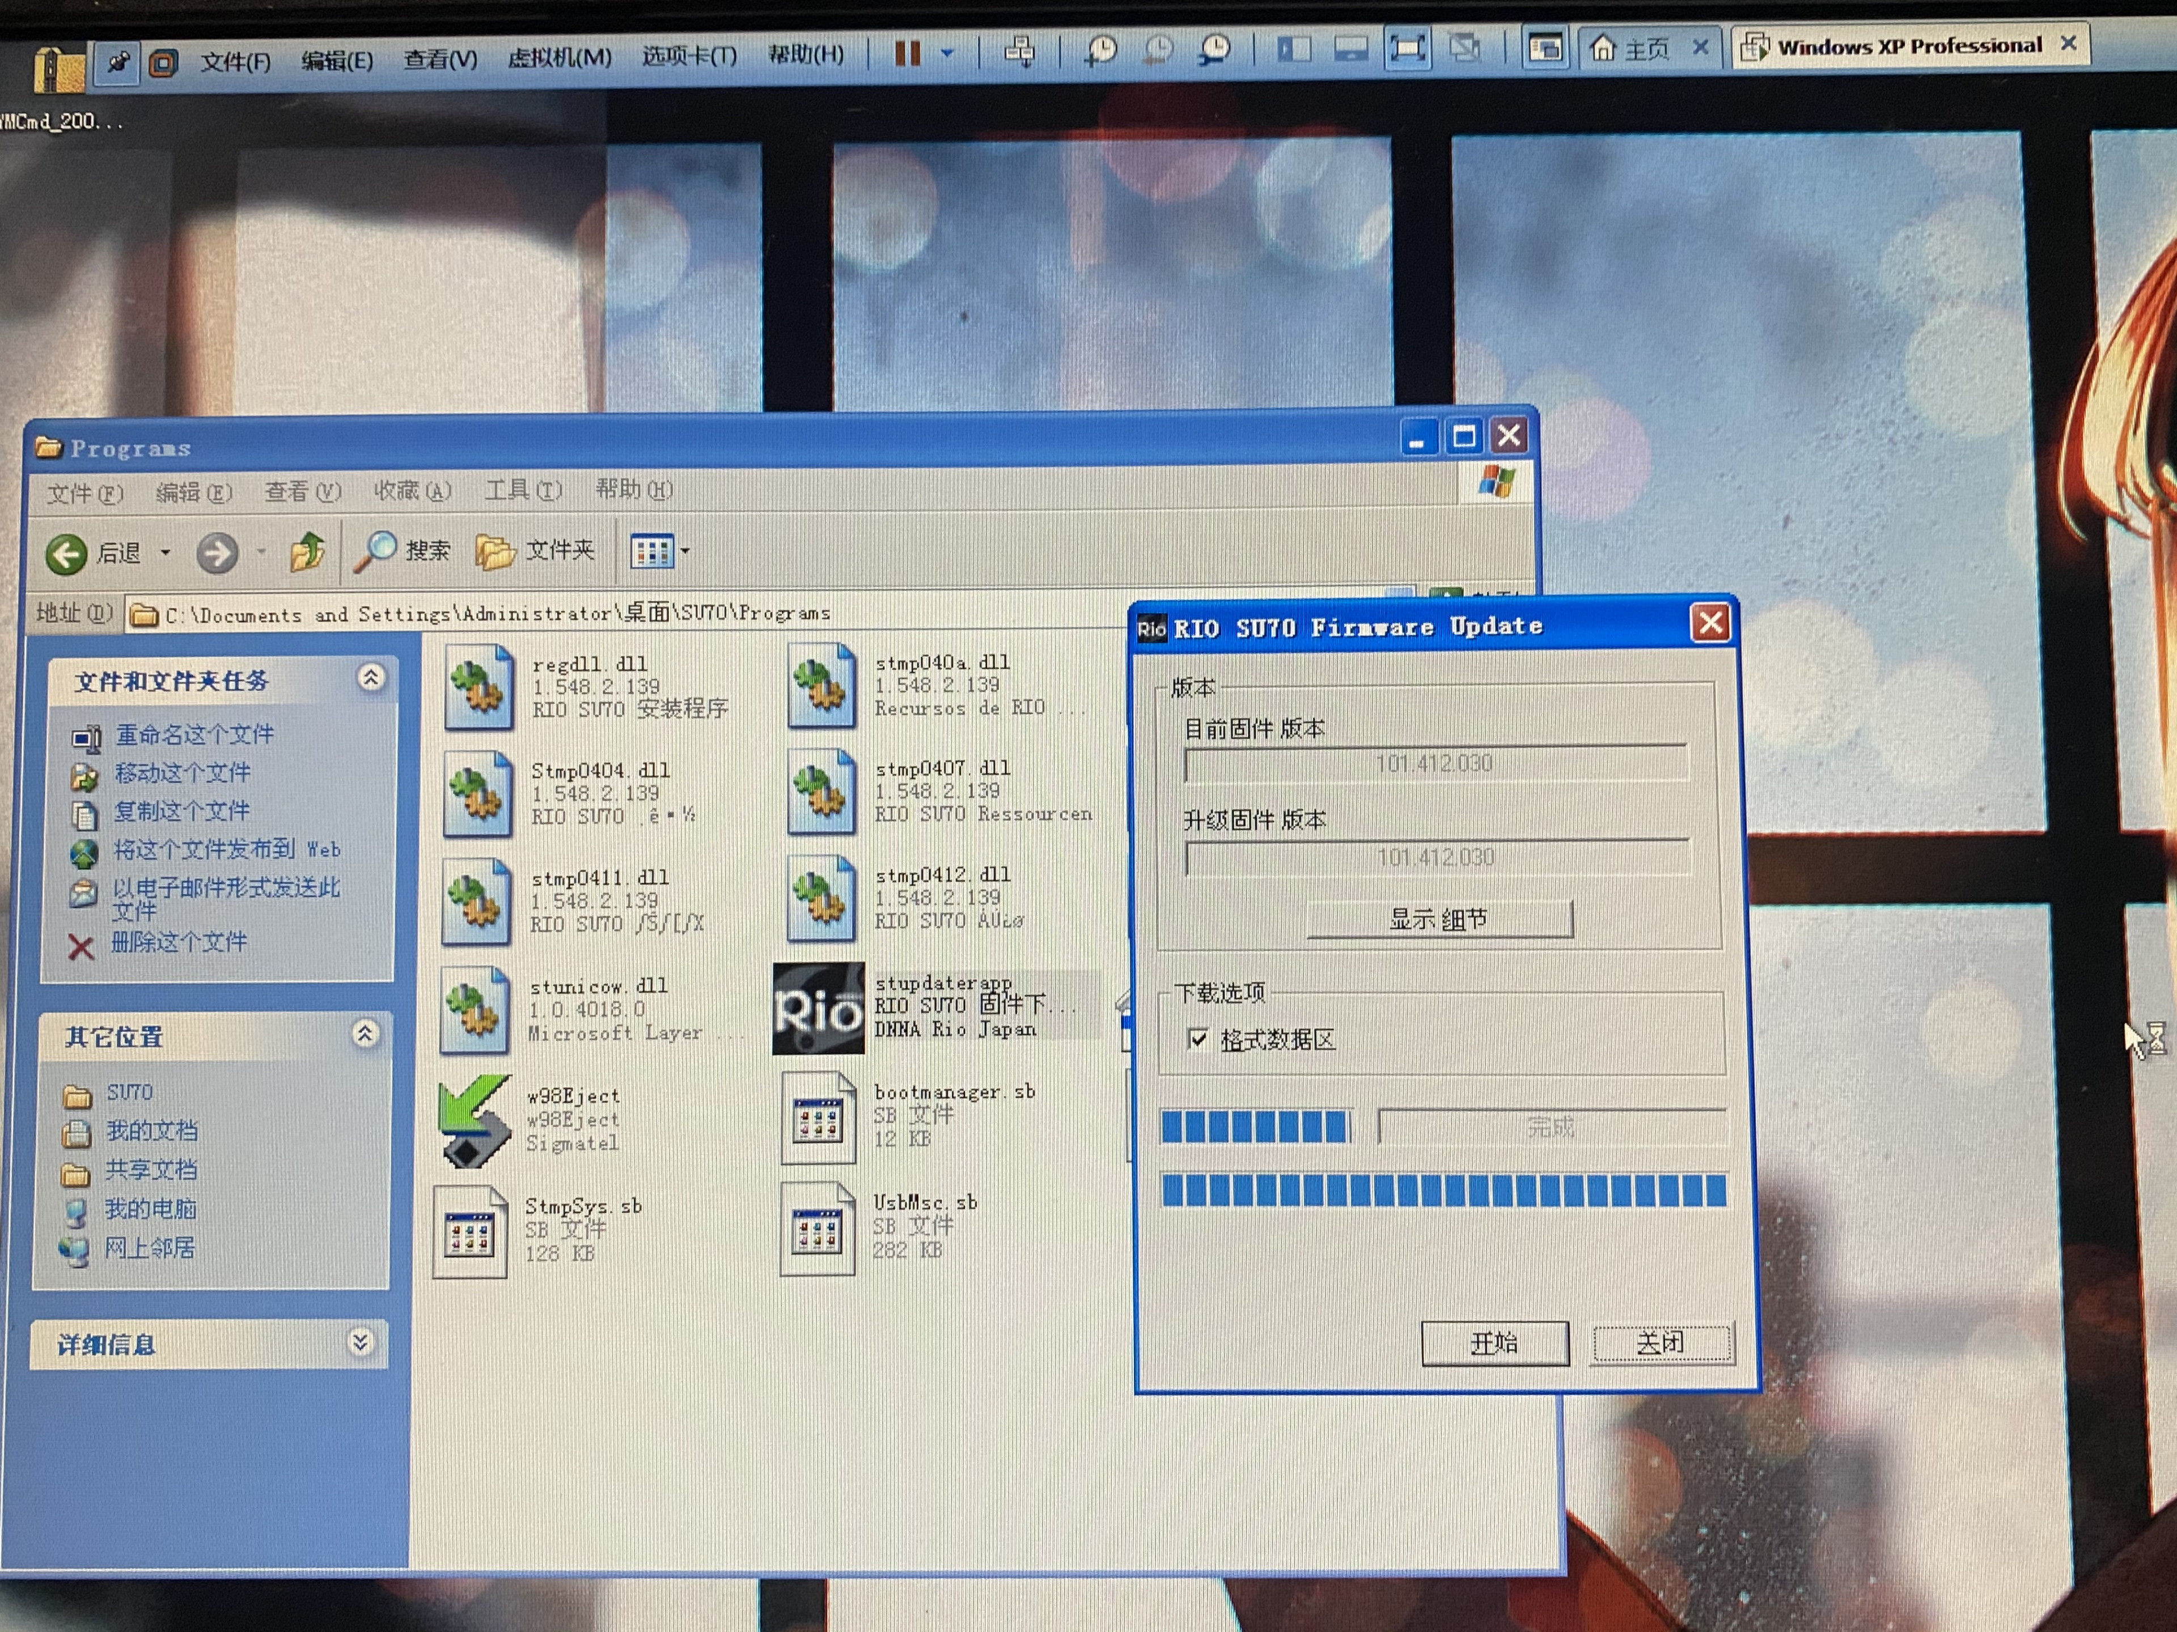The height and width of the screenshot is (1632, 2177).
Task: Switch to the 主页 home tab
Action: pos(1633,48)
